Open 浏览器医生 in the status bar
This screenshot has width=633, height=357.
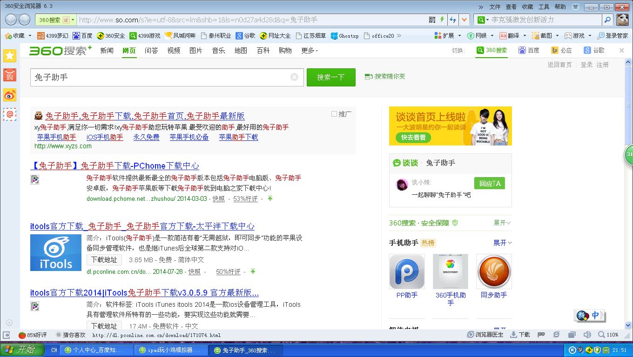[485, 335]
